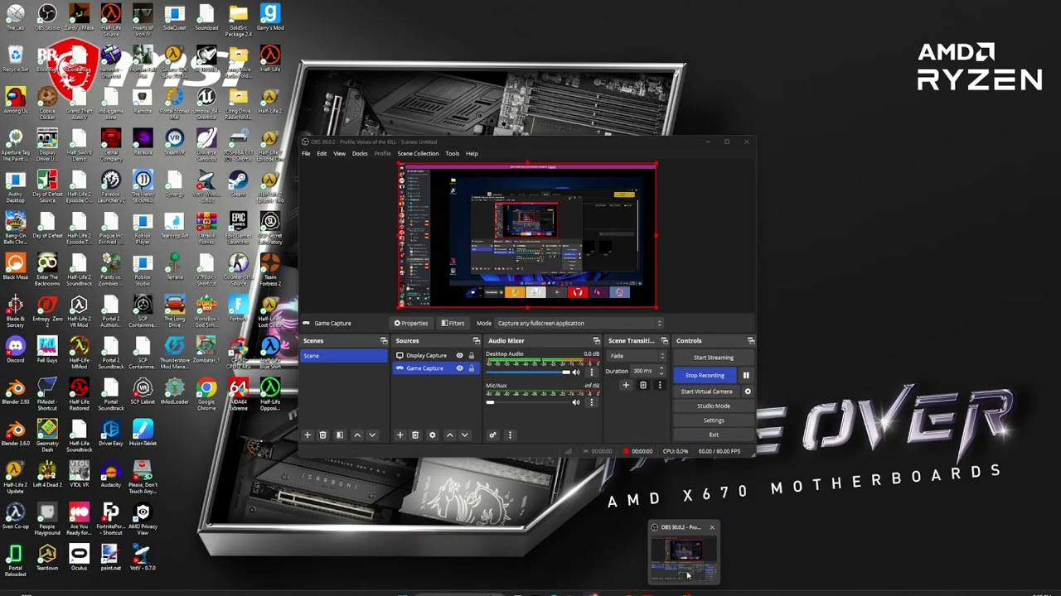Viewport: 1061px width, 596px height.
Task: Select Scene in Scenes list
Action: tap(344, 356)
